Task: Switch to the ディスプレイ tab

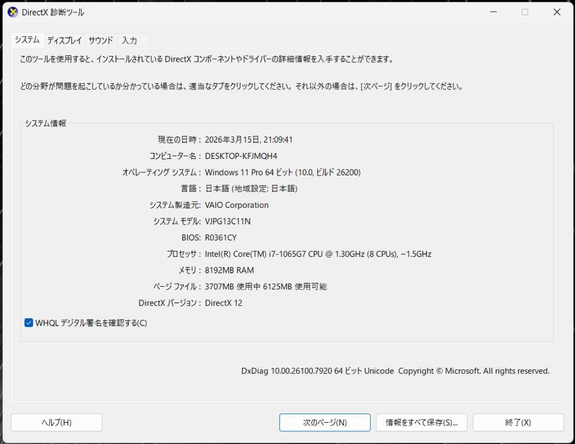Action: 64,40
